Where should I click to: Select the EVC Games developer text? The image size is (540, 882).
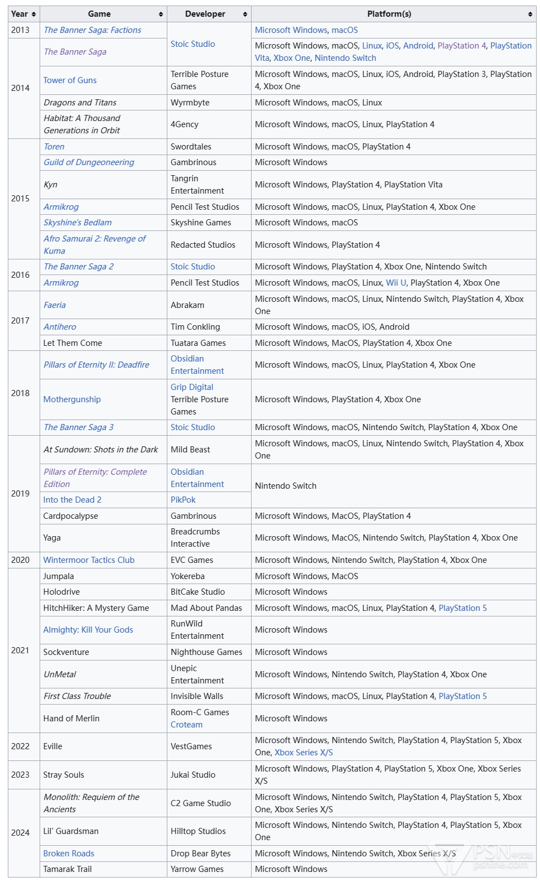click(192, 560)
